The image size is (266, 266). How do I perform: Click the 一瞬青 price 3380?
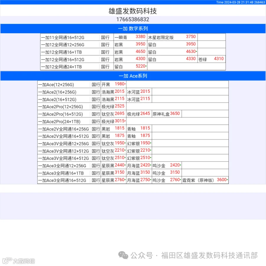pyautogui.click(x=140, y=37)
